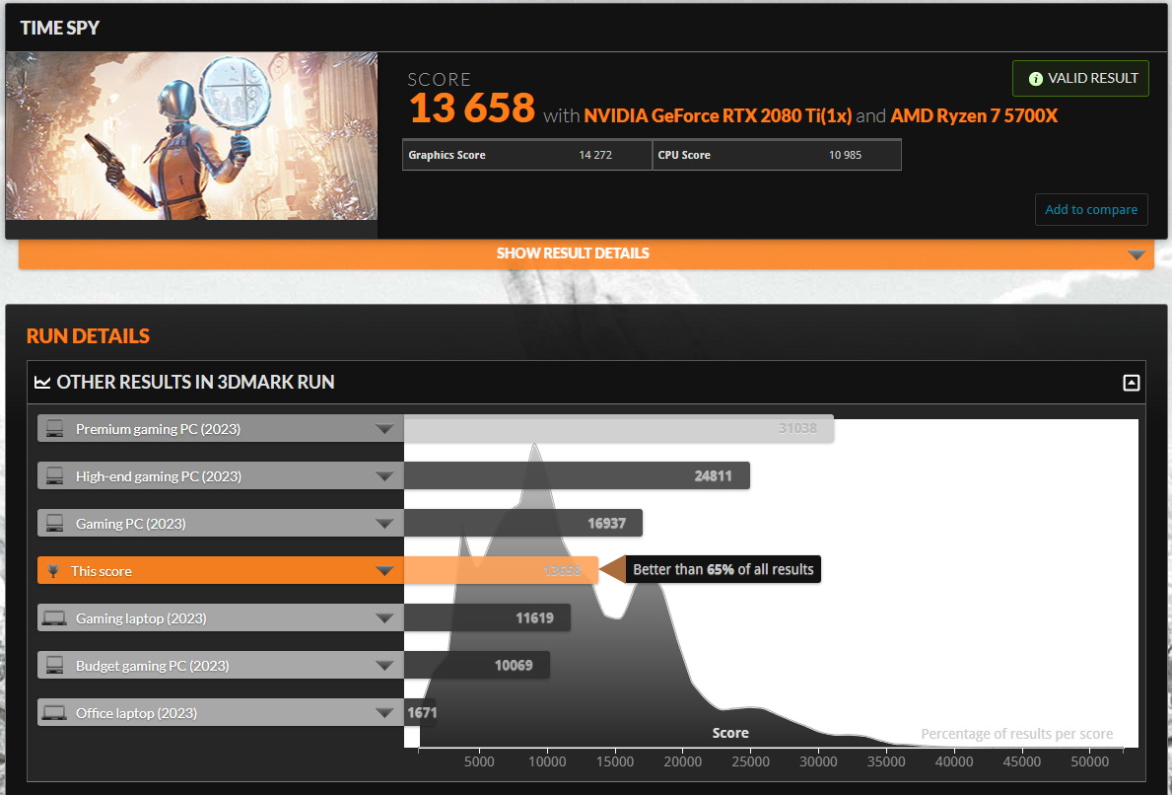Open the Time Spy benchmark thumbnail
This screenshot has width=1172, height=795.
click(191, 136)
